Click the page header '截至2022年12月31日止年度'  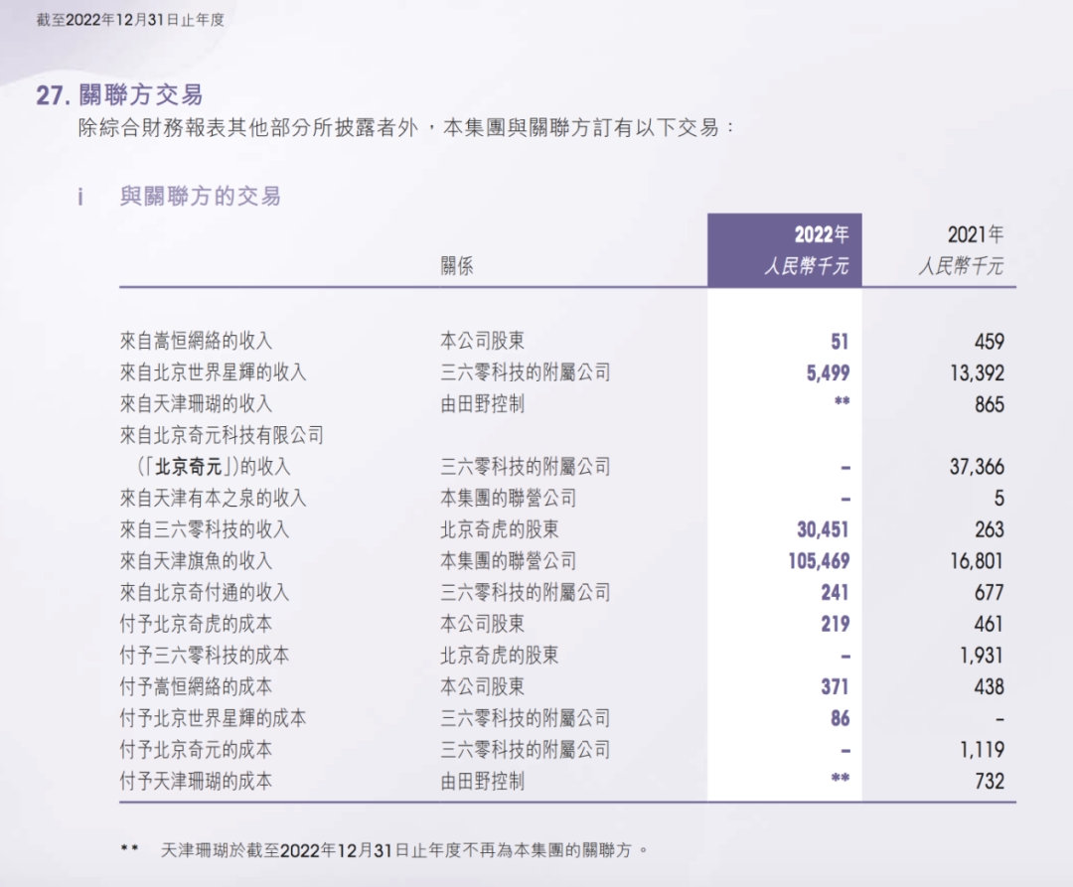coord(130,20)
